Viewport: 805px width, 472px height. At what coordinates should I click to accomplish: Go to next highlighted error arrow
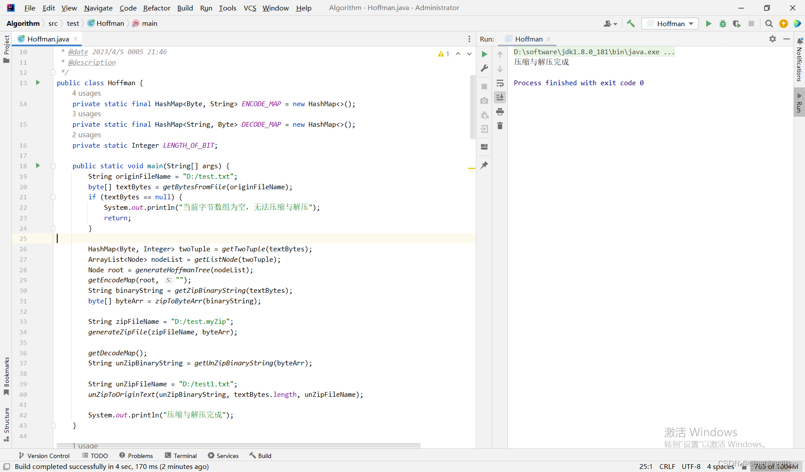(469, 54)
